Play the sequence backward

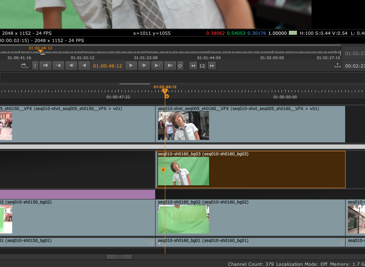(84, 66)
